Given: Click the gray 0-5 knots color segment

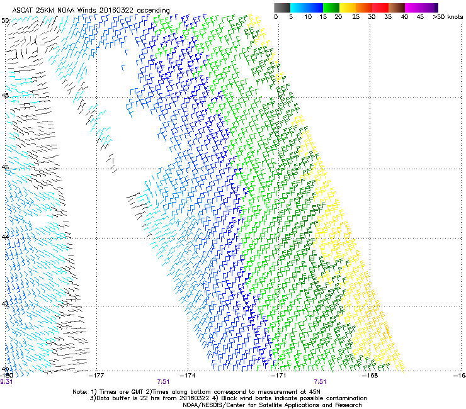Looking at the screenshot, I should (x=282, y=8).
